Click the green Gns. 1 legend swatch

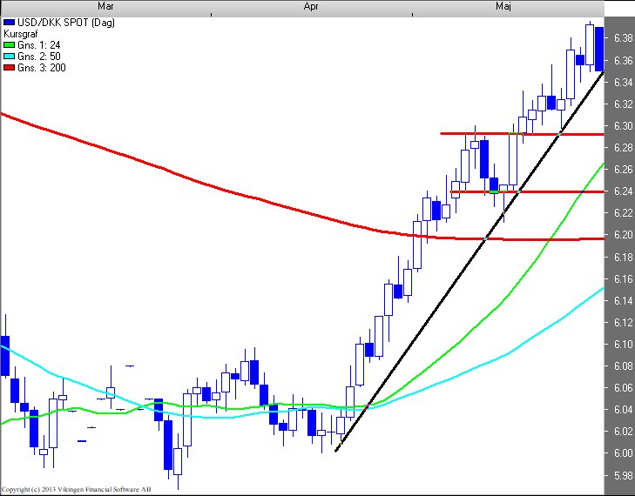coord(9,45)
